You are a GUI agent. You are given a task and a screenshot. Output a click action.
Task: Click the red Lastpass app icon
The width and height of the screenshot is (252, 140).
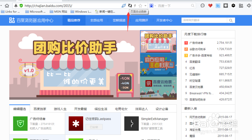point(76,123)
